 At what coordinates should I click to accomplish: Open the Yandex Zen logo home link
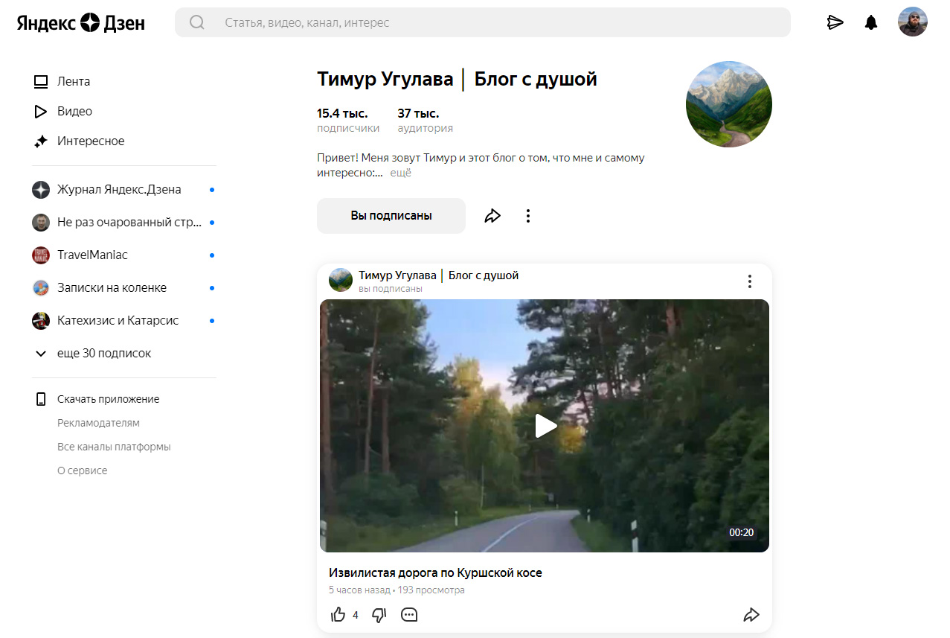(81, 22)
